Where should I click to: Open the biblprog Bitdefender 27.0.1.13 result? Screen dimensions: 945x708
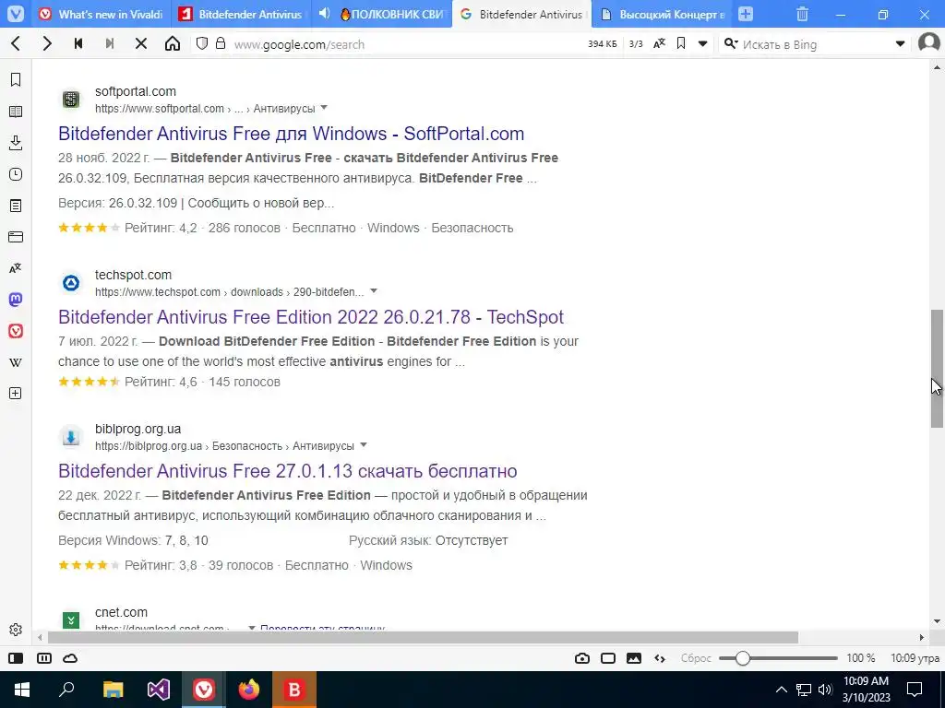tap(288, 471)
